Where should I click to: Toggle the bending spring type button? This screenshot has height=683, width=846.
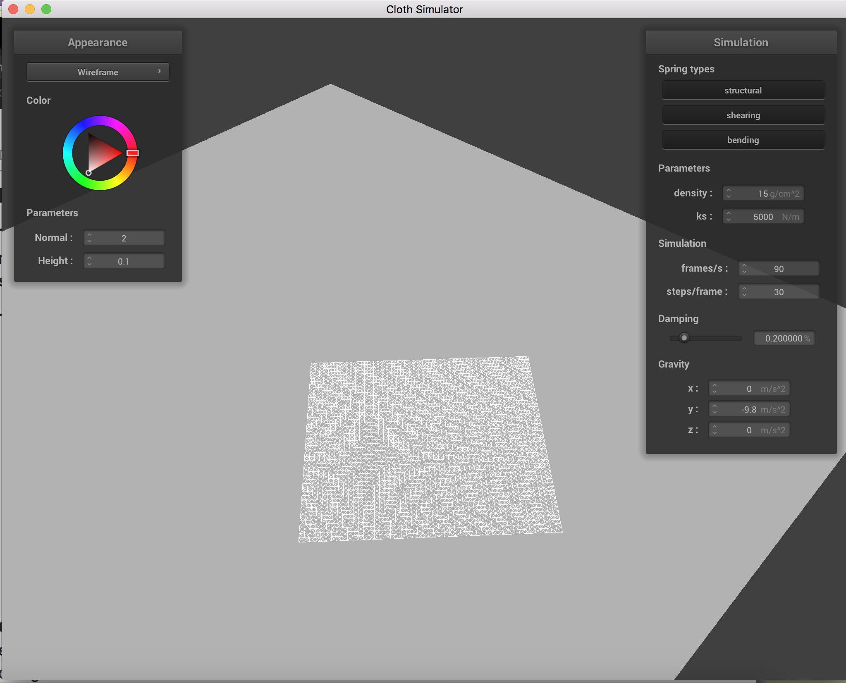743,140
